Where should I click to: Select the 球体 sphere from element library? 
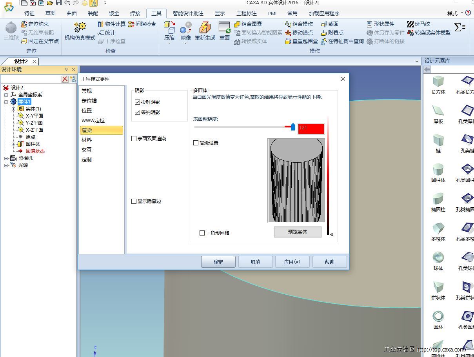(x=438, y=257)
